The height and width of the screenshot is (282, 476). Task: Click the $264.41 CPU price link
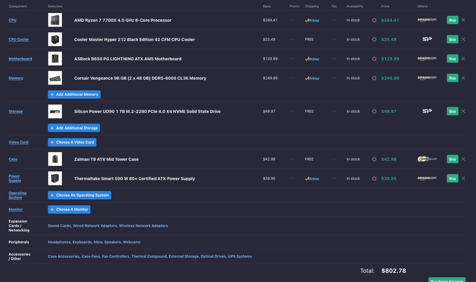click(x=390, y=20)
